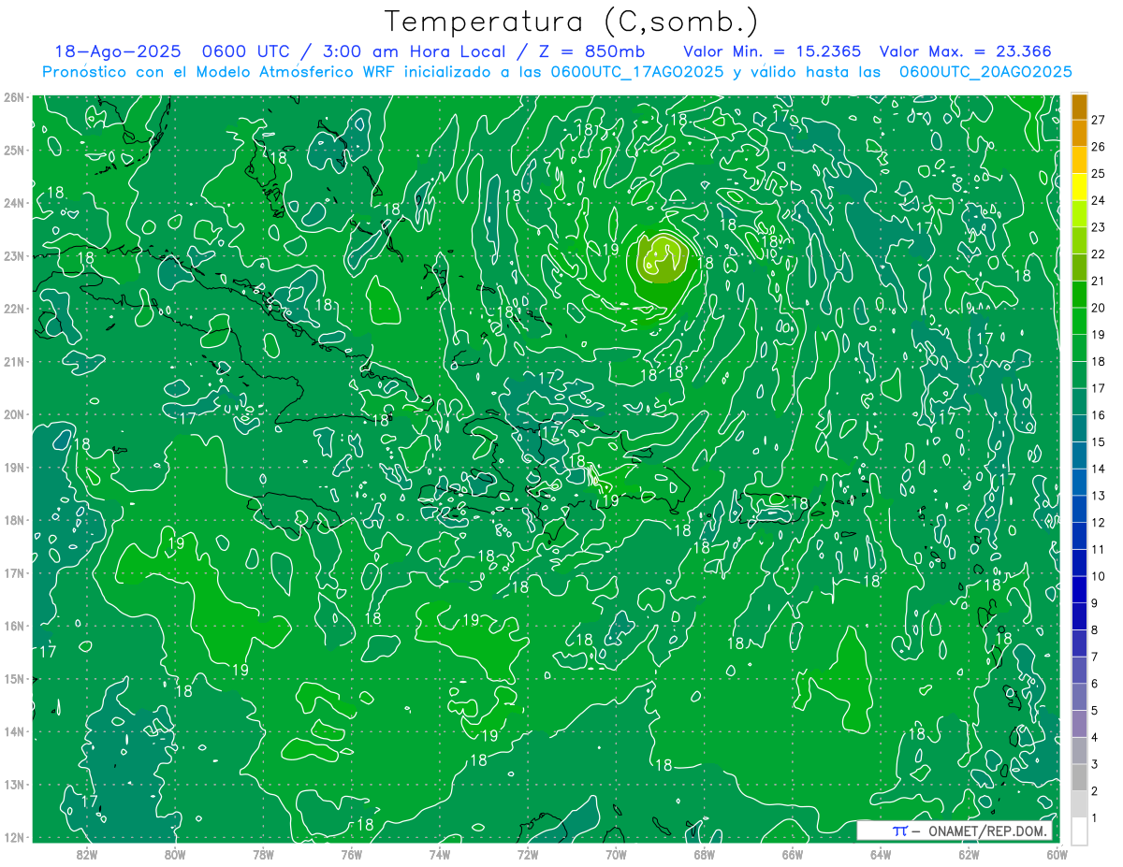Click the "Valor Max. = 23.366" readout

click(966, 52)
